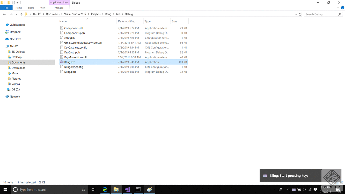Go up one folder level
Screen dimensions: 345x194
click(x=21, y=14)
